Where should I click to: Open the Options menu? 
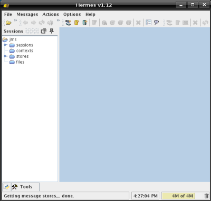(72, 14)
